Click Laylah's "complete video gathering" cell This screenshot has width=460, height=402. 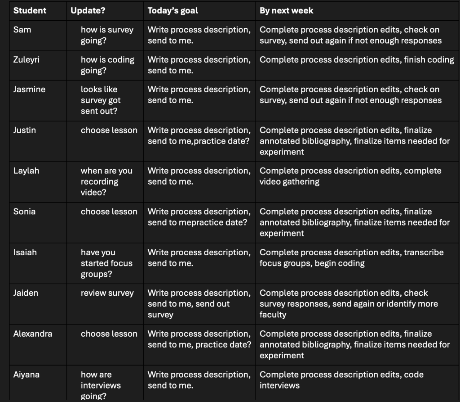tap(350, 176)
